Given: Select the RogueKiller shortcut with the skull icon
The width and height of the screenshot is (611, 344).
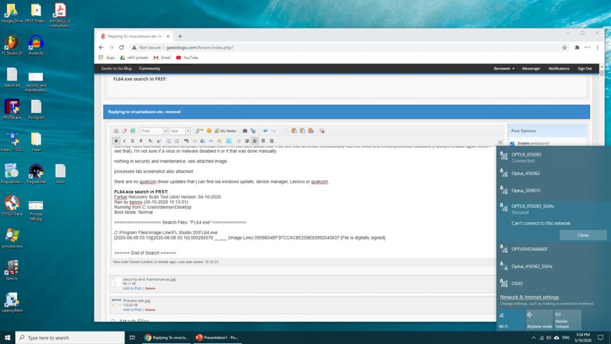Looking at the screenshot, I should click(36, 173).
